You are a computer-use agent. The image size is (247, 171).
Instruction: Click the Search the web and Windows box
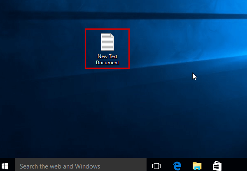(x=81, y=164)
